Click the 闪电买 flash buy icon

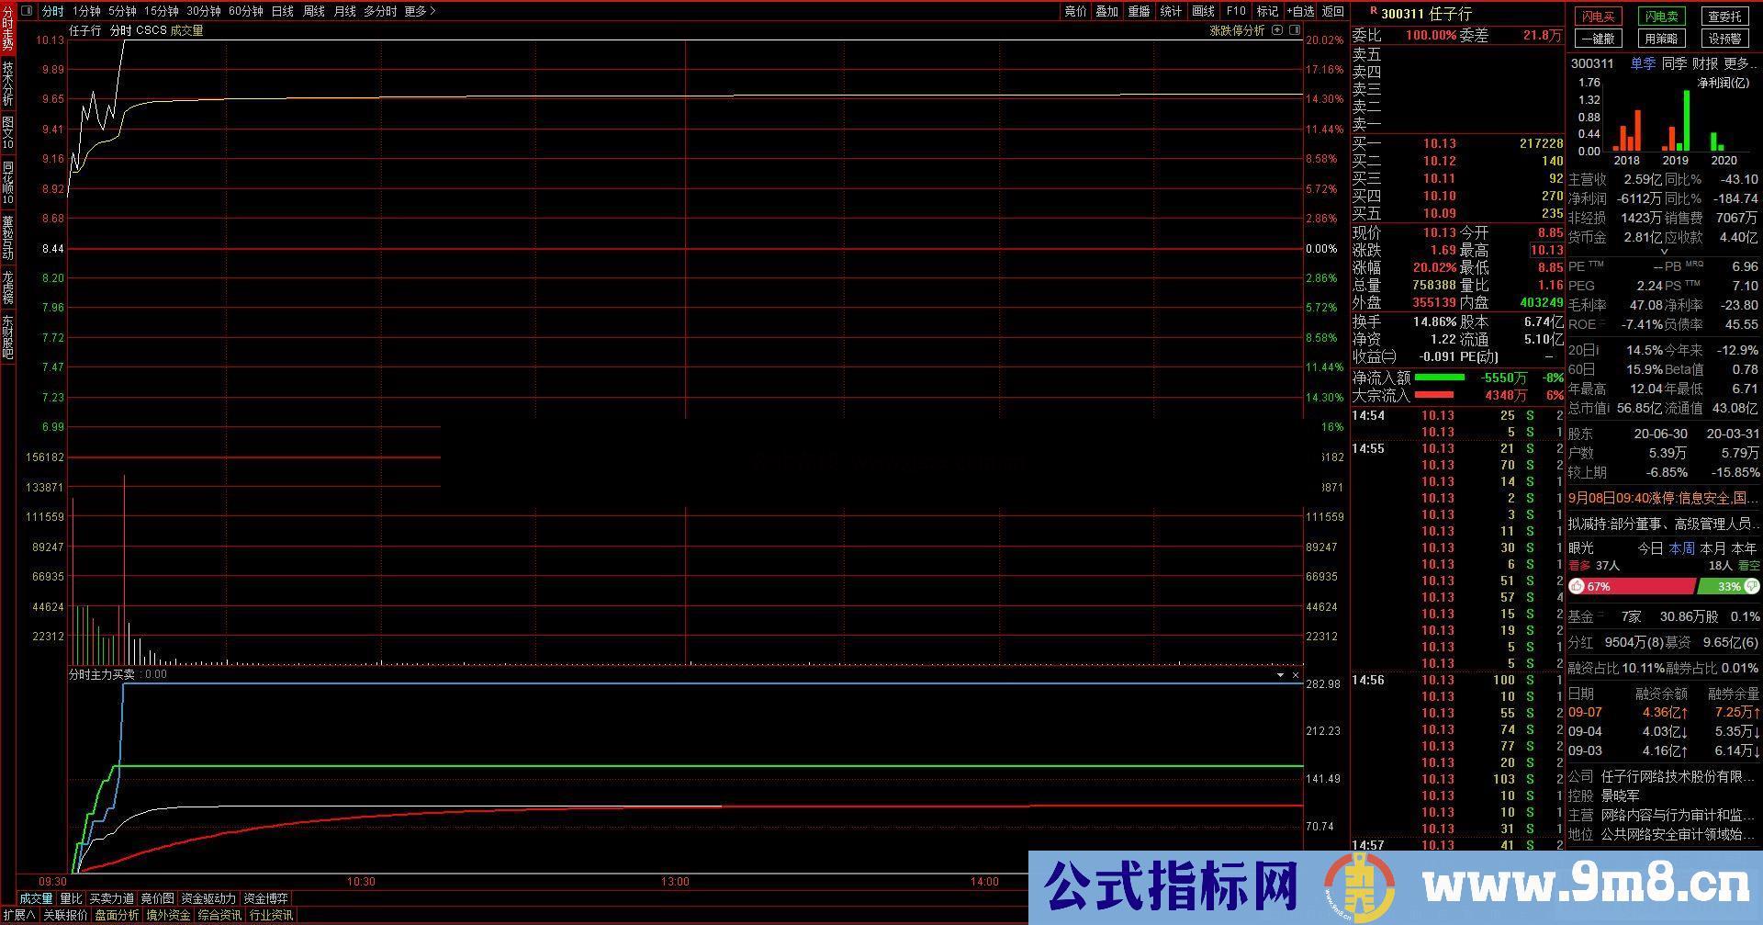pyautogui.click(x=1600, y=16)
